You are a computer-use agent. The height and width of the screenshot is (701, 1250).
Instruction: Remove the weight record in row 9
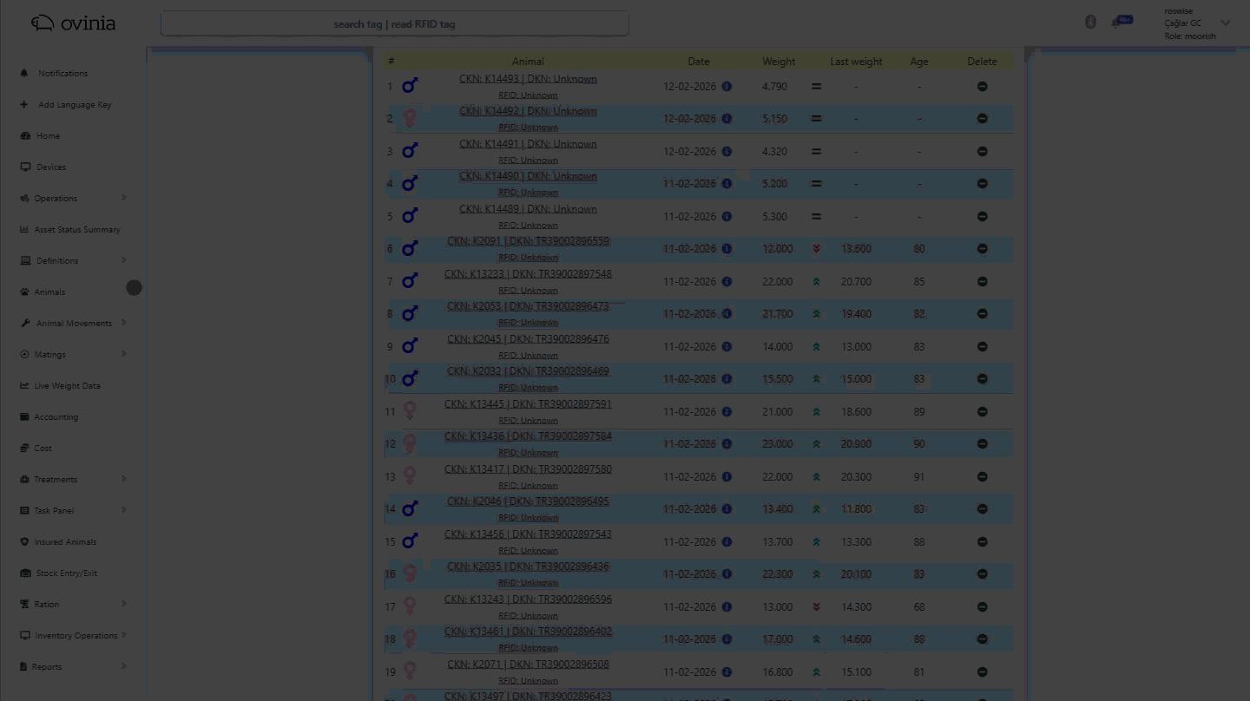[982, 347]
